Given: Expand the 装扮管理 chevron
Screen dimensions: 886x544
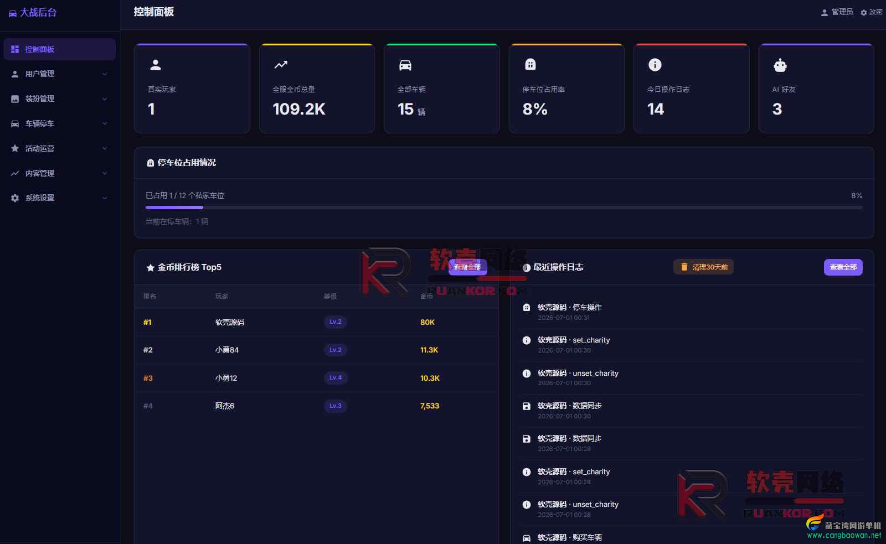Looking at the screenshot, I should [105, 99].
